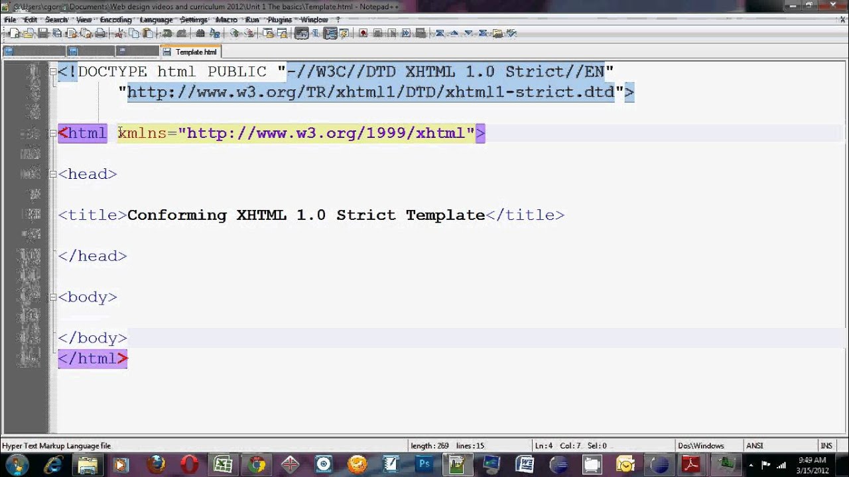Screen dimensions: 849x477
Task: Open the Replace toolbar icon
Action: (215, 33)
